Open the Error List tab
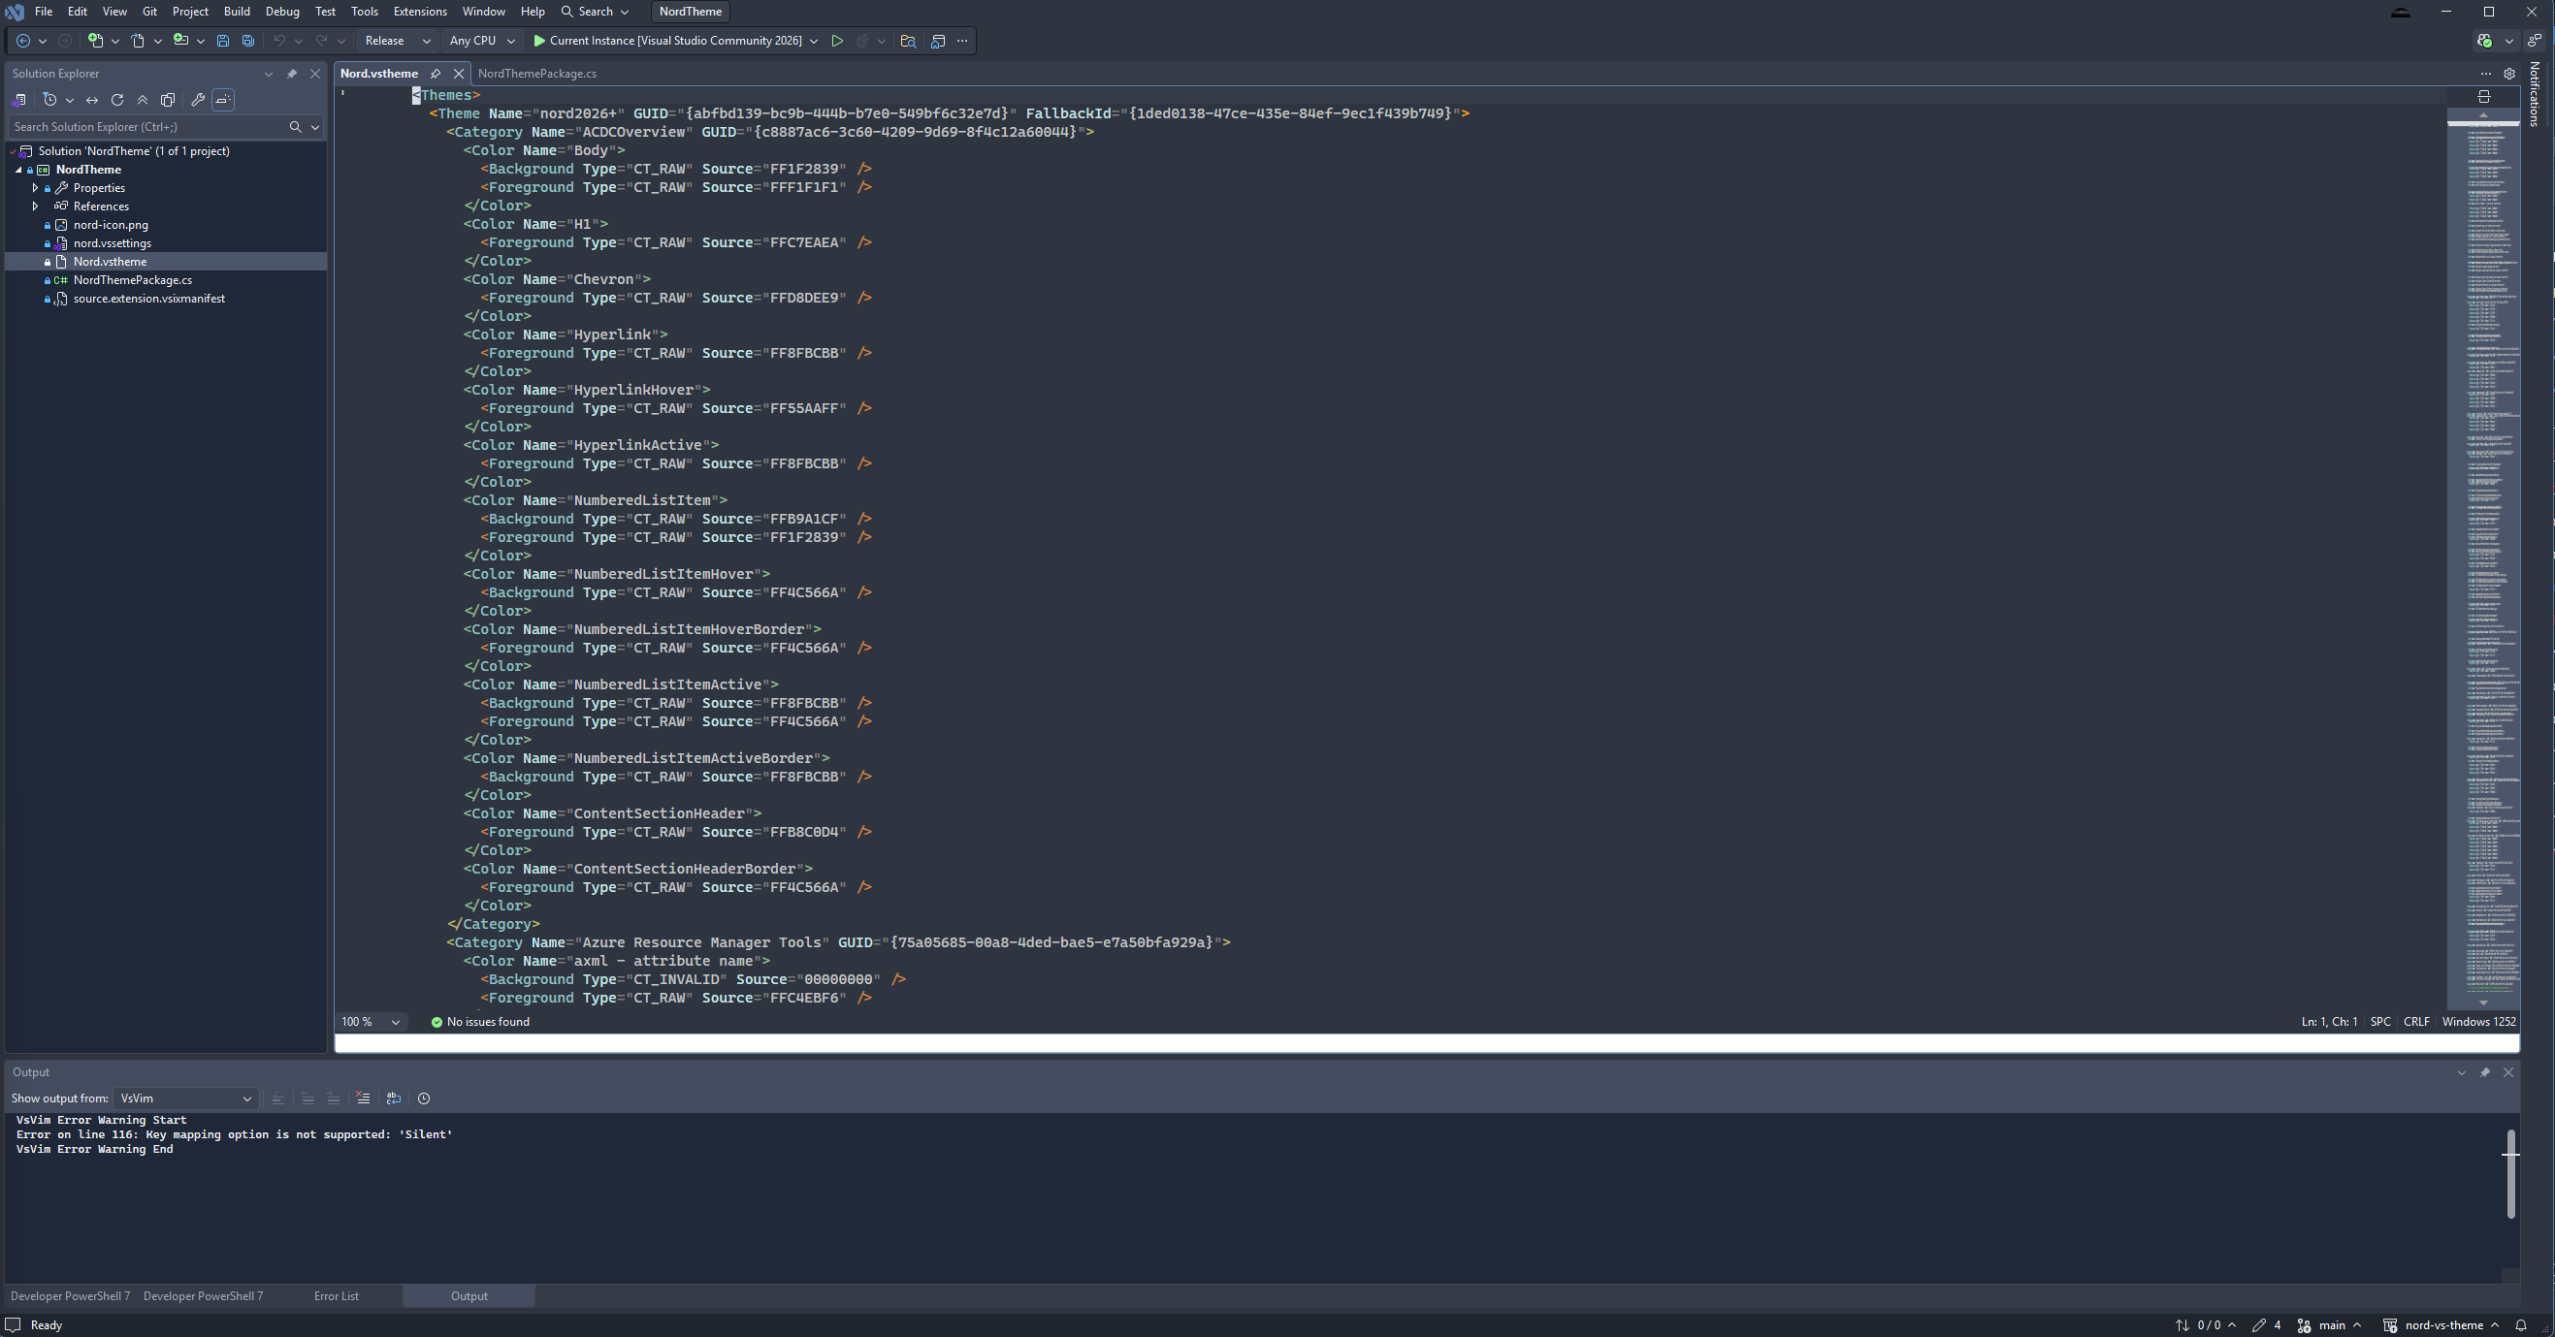The image size is (2555, 1337). coord(337,1295)
